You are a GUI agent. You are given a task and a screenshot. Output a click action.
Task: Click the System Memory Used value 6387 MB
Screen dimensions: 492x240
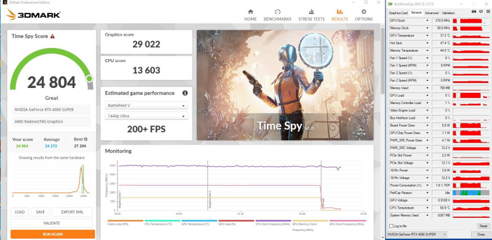pyautogui.click(x=442, y=215)
